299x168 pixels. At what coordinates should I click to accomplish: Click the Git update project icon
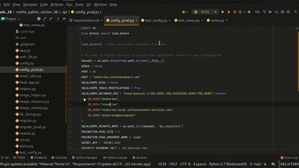[264, 12]
